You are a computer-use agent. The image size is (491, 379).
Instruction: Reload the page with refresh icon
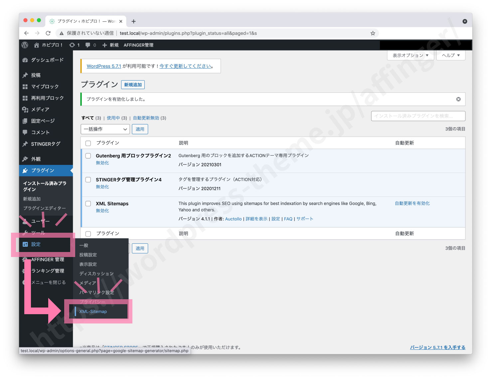click(48, 33)
